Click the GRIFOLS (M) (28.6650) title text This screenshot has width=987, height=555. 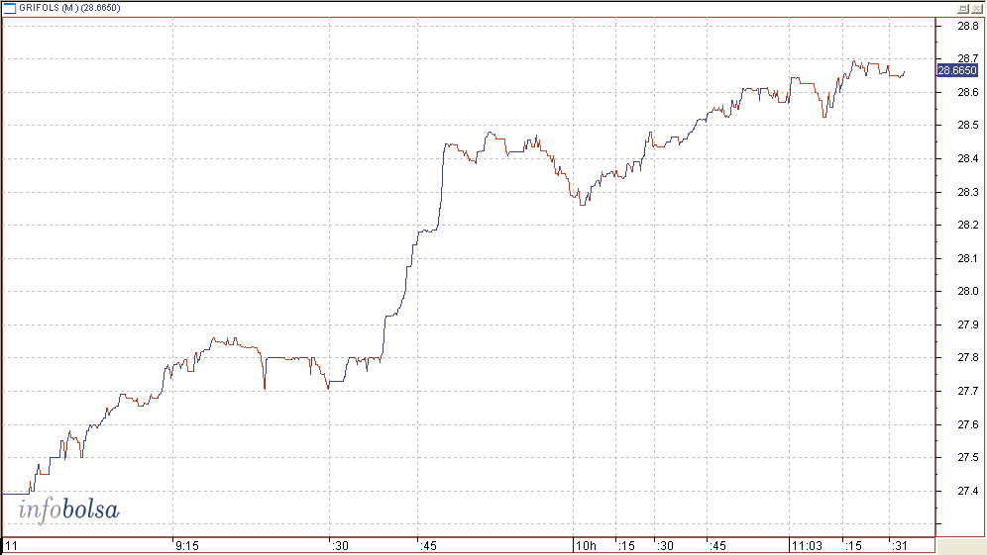coord(69,8)
